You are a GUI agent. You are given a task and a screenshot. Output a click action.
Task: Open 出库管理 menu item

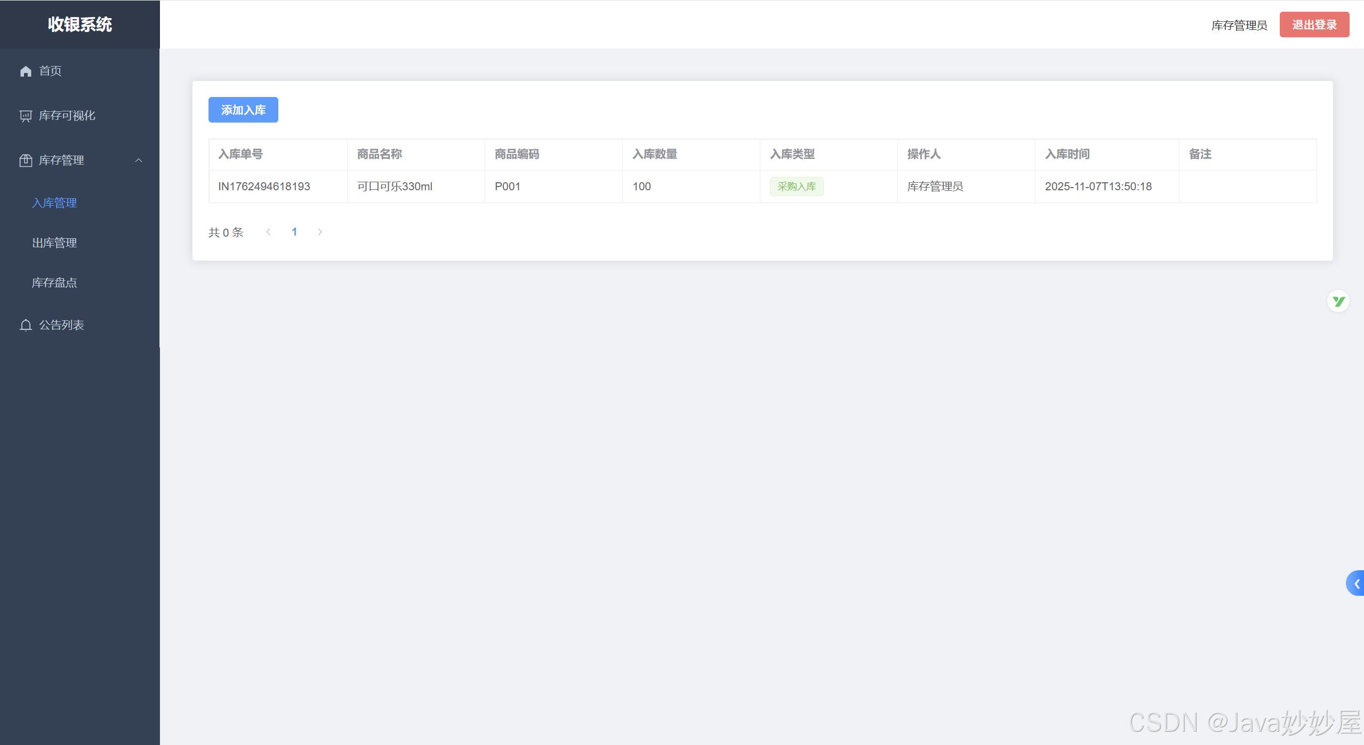click(54, 243)
